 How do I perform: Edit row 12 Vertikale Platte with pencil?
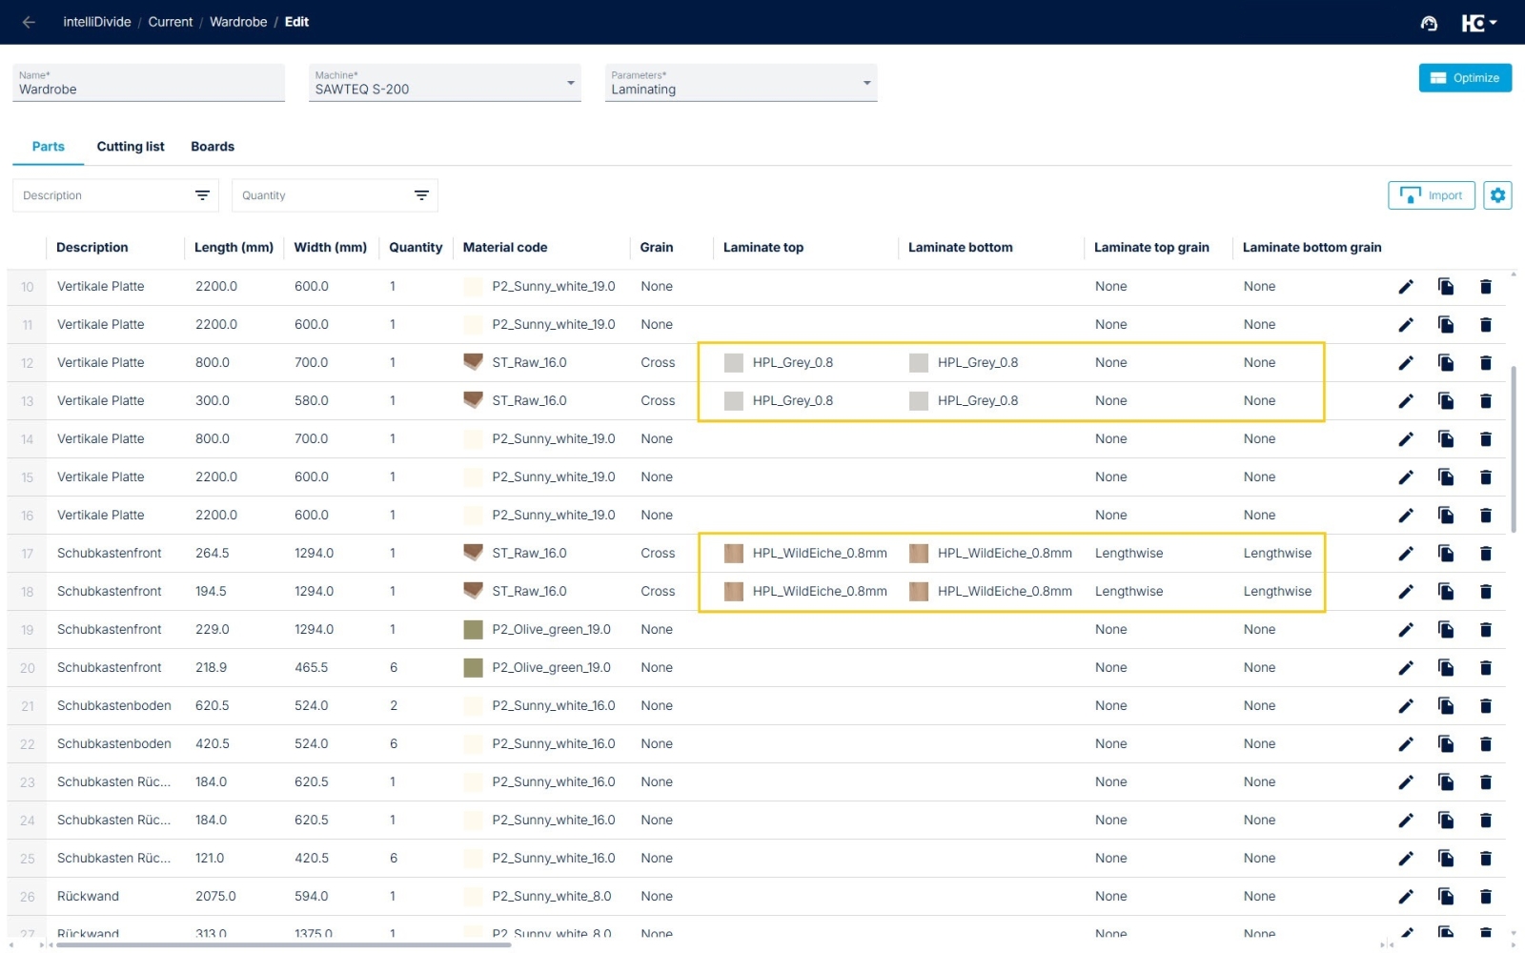point(1406,363)
